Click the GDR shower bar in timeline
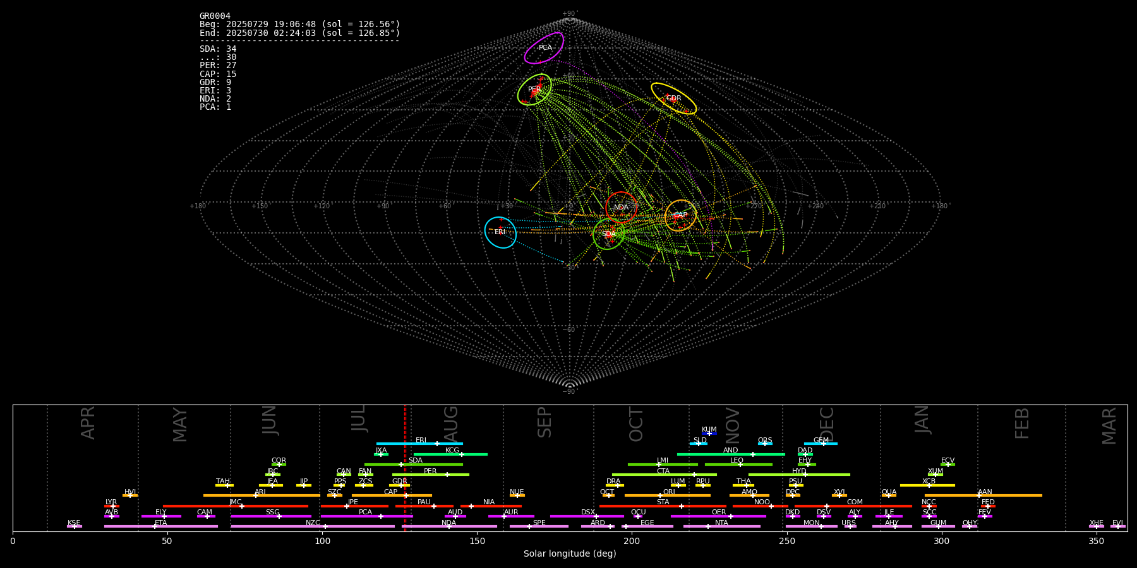 400,485
